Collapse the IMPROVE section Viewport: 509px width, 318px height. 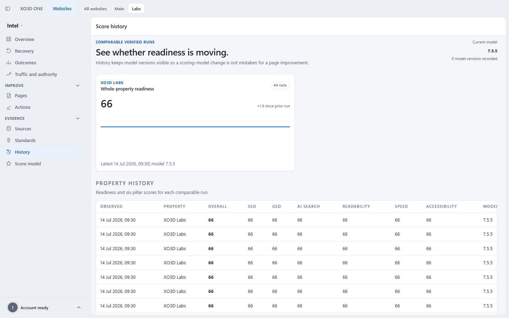coord(78,86)
